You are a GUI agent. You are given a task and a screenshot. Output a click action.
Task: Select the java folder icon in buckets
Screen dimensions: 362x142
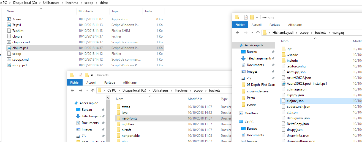118,113
